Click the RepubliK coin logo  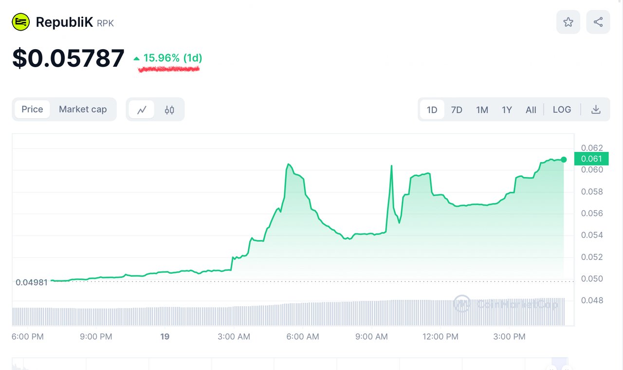tap(21, 22)
